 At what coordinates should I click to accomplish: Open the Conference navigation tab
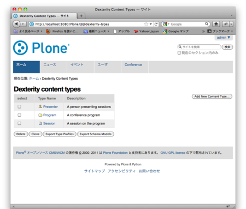pyautogui.click(x=134, y=67)
